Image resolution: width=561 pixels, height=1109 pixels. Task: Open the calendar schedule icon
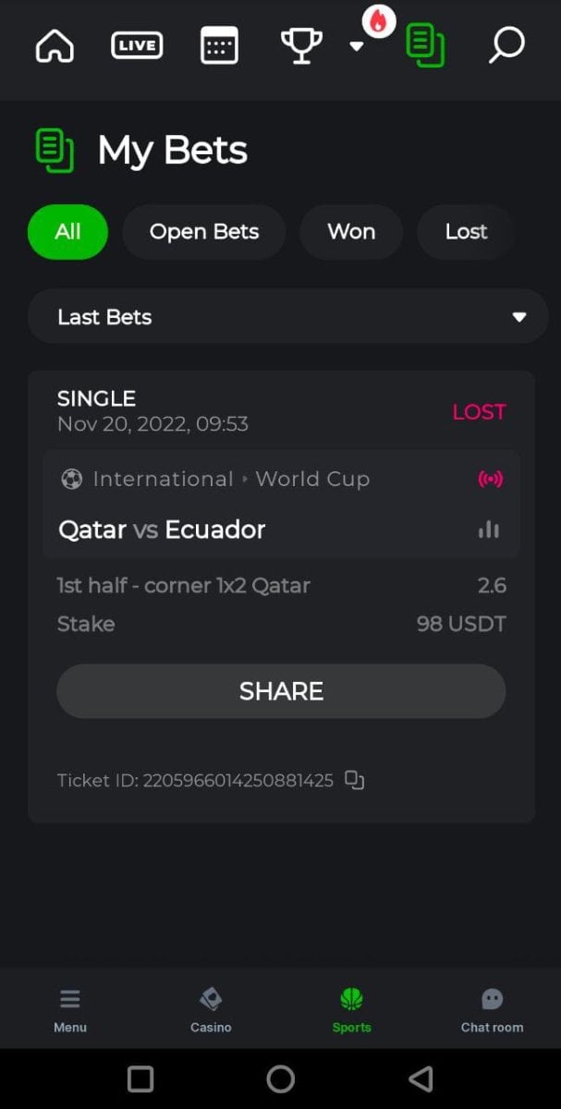(219, 44)
